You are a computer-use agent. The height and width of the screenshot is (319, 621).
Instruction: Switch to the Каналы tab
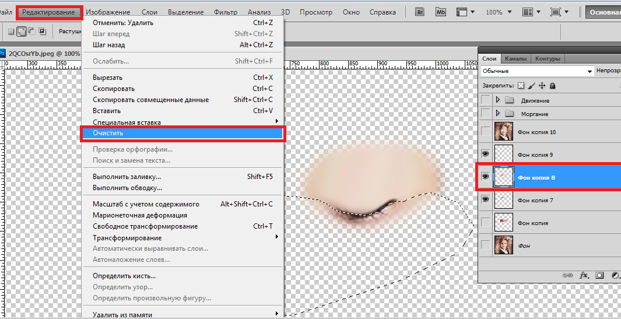tap(515, 59)
